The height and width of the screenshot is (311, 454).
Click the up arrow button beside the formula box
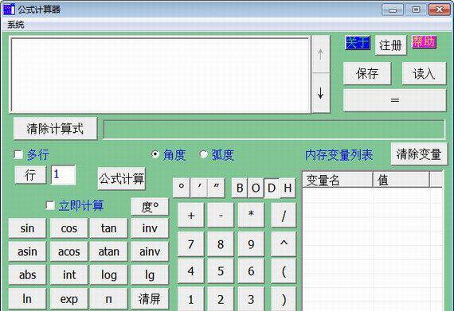(x=320, y=54)
